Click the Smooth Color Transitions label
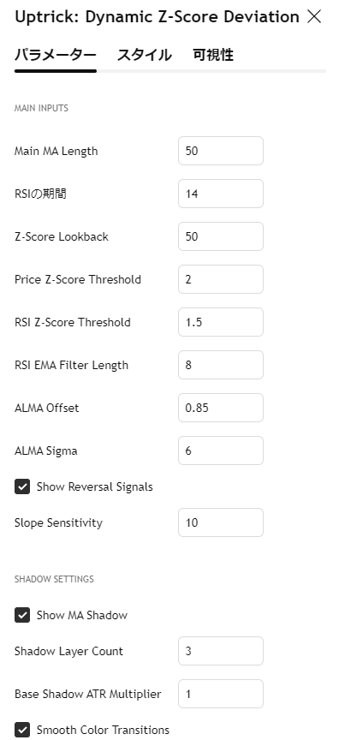Viewport: 339px width, 740px height. pyautogui.click(x=103, y=730)
